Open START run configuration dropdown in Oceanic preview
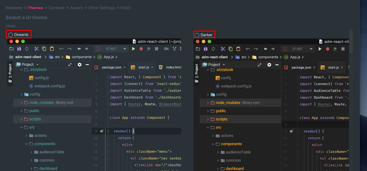367x171 pixels. point(111,49)
